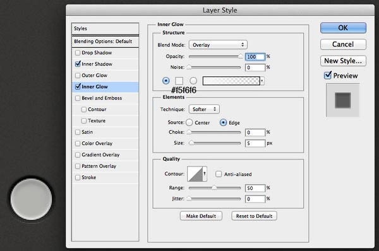Open the Styles panel section
Viewport: 379px width, 251px height.
(105, 28)
